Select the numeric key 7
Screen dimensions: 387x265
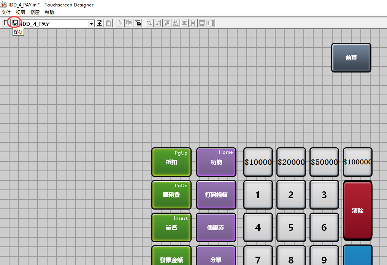pos(258,256)
